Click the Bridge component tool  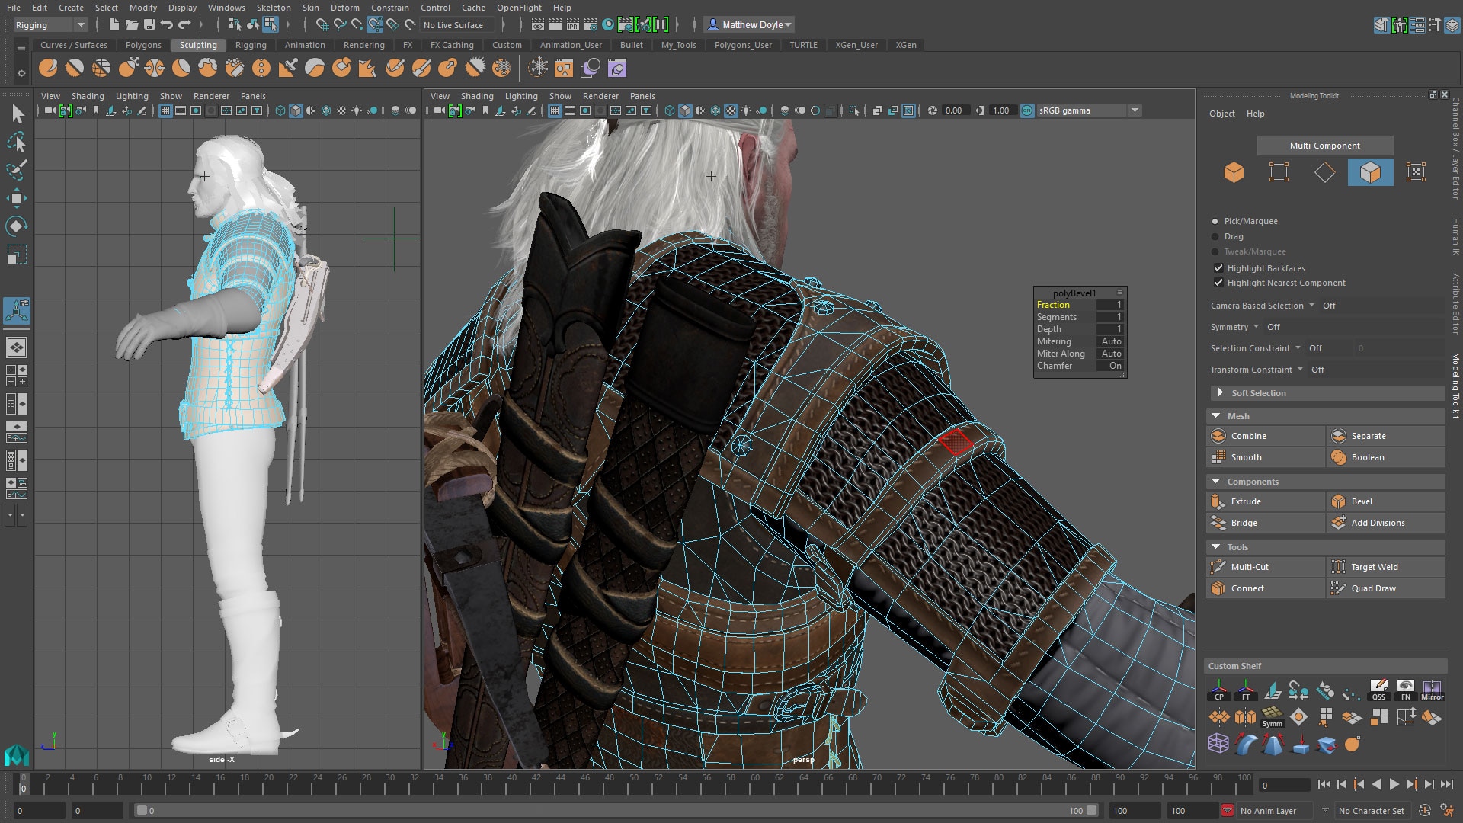click(1243, 523)
